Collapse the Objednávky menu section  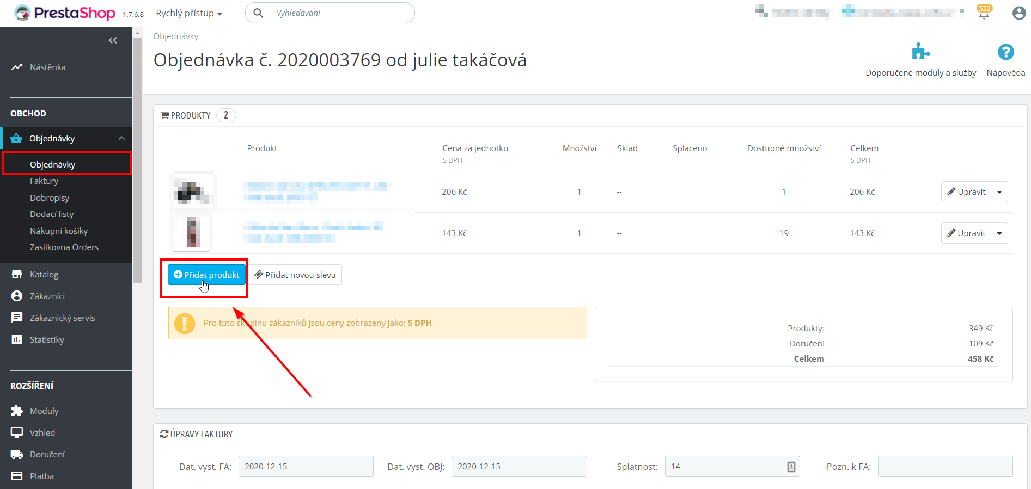(x=122, y=138)
